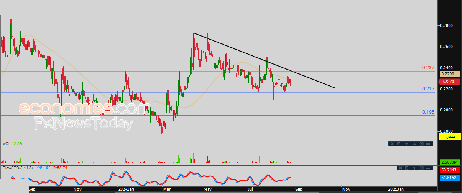
Task: Open more options for SlowSTO panel
Action: pyautogui.click(x=428, y=168)
